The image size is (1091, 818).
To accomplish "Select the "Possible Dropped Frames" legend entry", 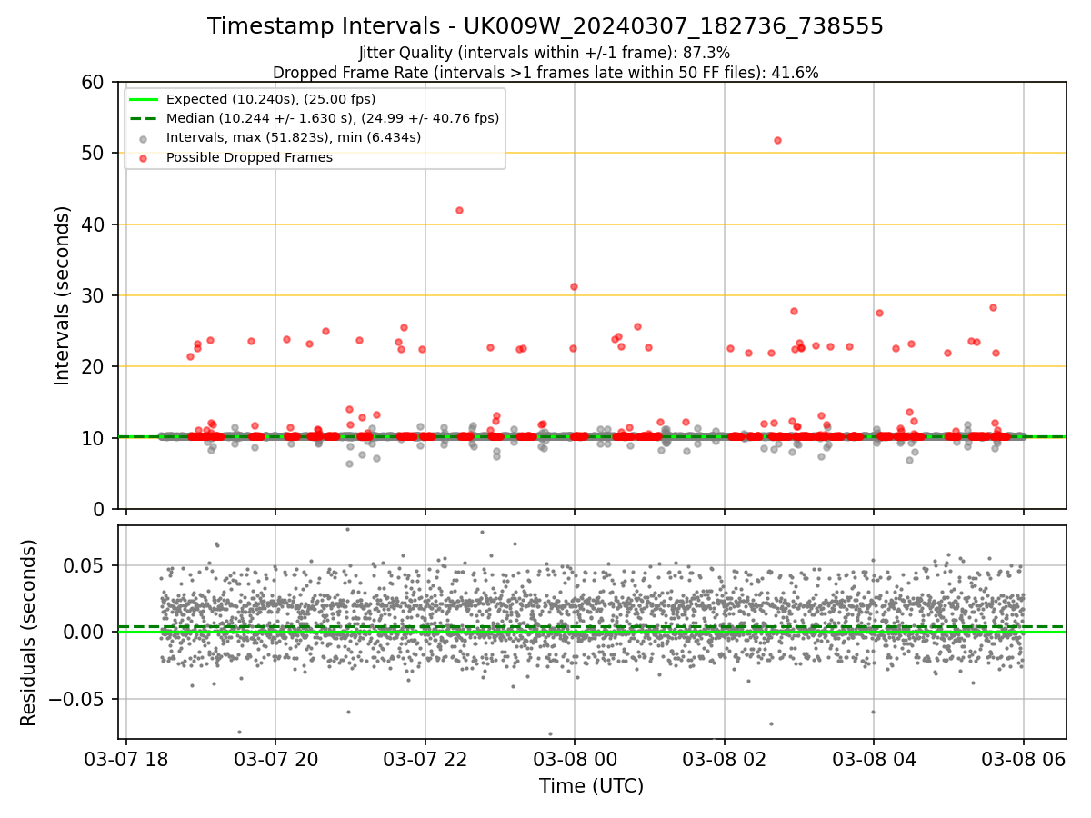I will (x=249, y=157).
